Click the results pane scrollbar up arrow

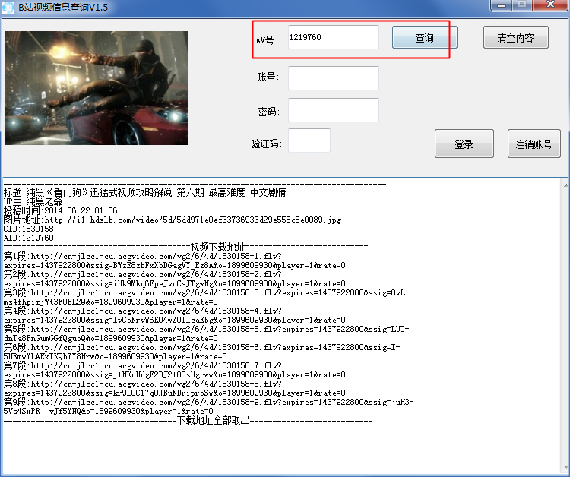pos(566,185)
